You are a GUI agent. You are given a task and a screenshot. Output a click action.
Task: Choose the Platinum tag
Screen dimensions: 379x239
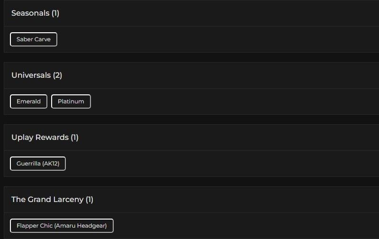[x=71, y=101]
